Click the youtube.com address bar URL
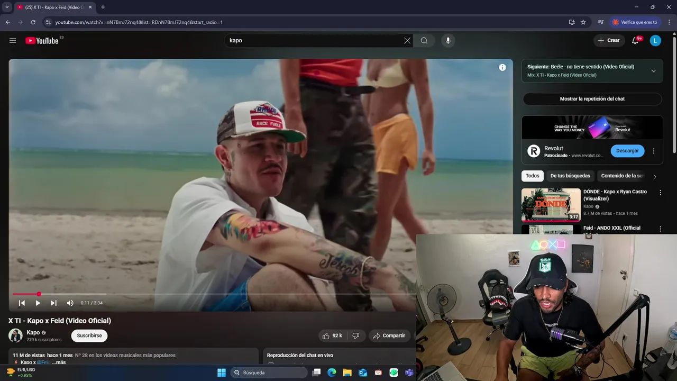Viewport: 677px width, 381px height. point(139,22)
